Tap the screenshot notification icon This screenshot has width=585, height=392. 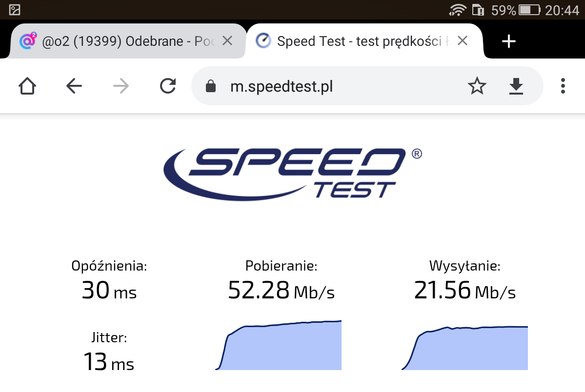[15, 10]
